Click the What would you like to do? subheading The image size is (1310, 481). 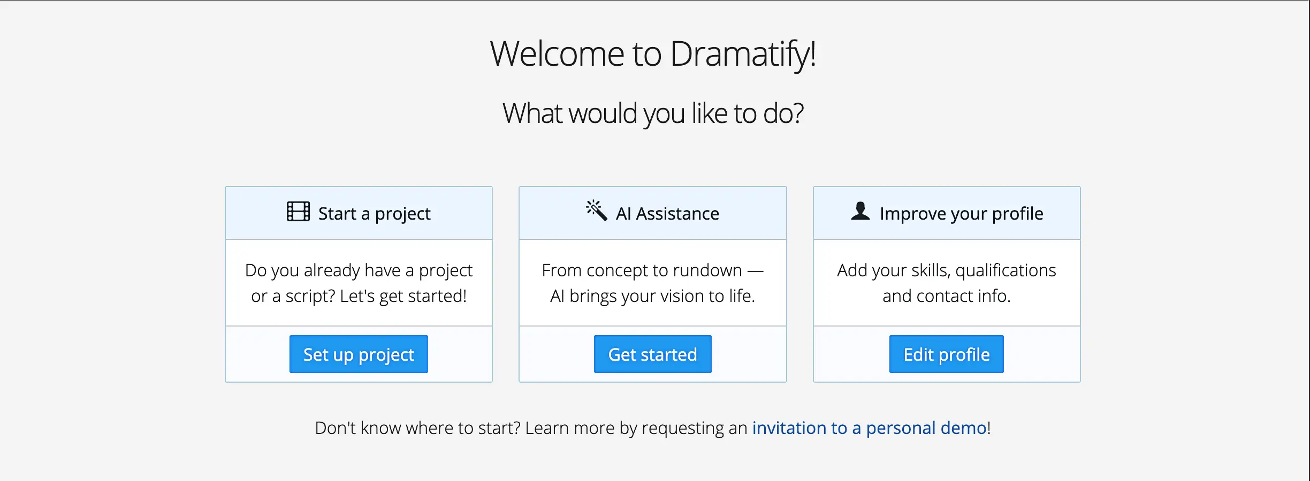(653, 113)
